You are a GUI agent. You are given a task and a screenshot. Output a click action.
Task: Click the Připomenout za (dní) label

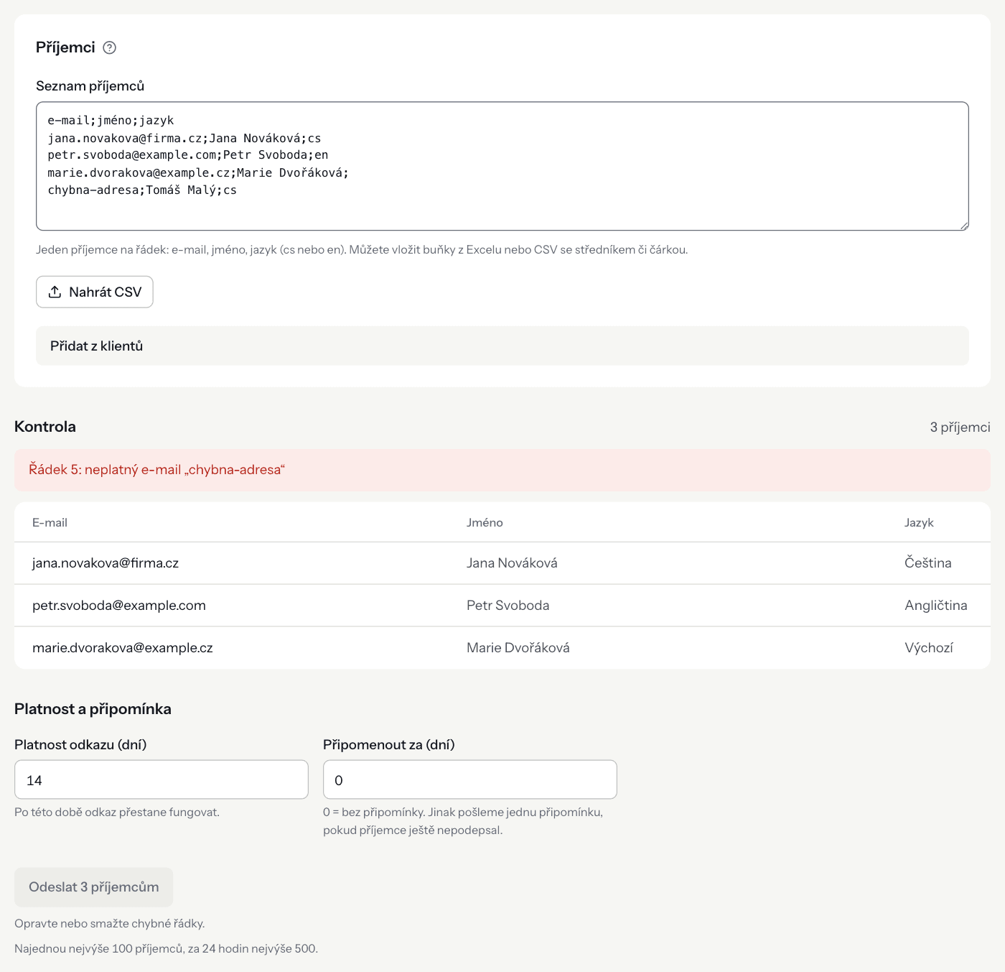pos(389,745)
